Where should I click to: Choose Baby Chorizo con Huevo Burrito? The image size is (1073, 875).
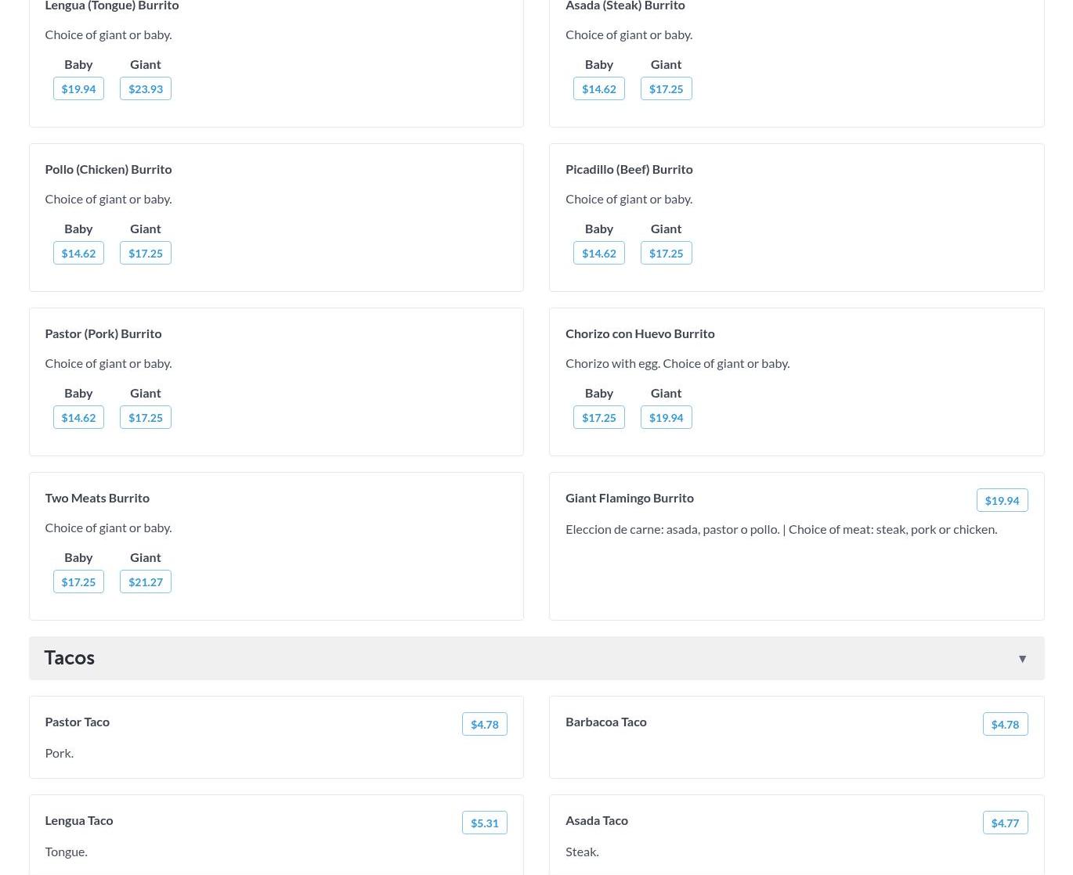598,417
